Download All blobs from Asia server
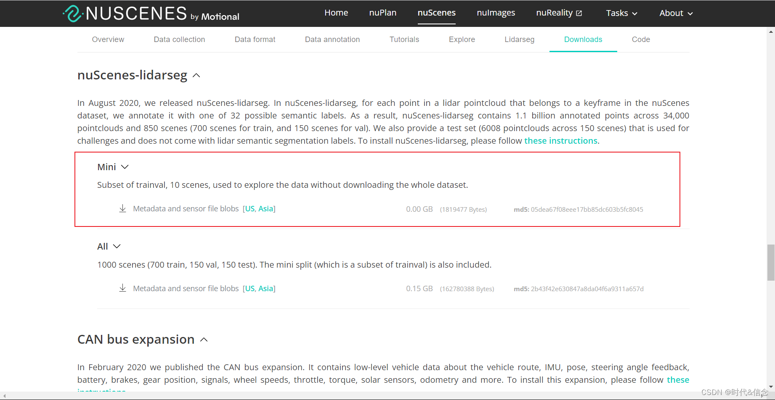This screenshot has height=400, width=775. (x=265, y=289)
